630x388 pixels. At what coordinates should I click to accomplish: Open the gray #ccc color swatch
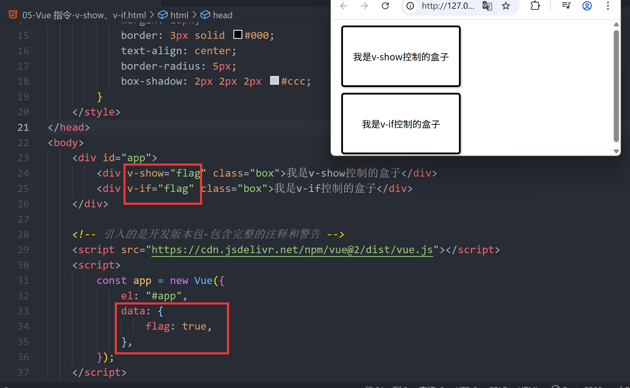point(274,80)
